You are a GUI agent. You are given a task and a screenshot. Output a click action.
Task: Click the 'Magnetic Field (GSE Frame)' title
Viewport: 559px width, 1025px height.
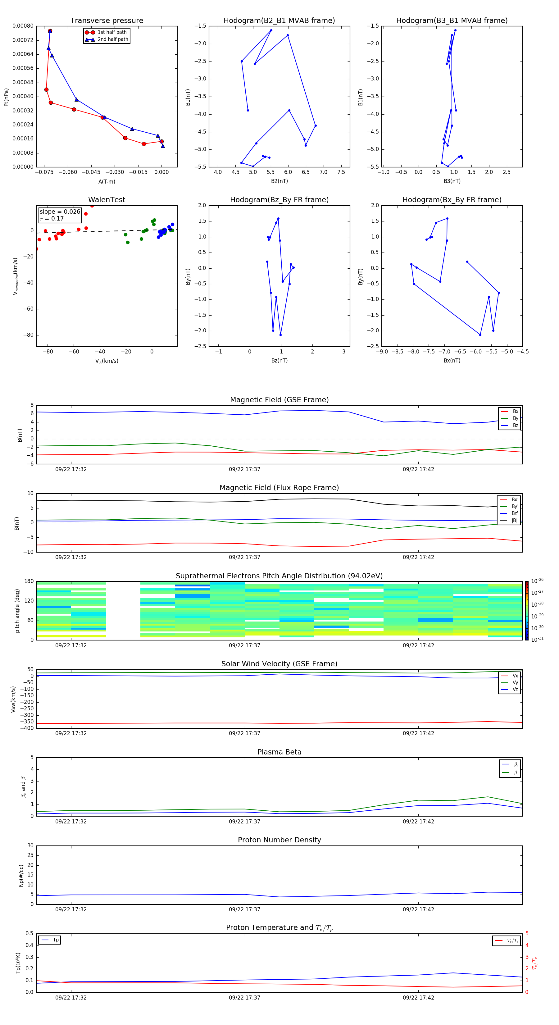coord(279,400)
